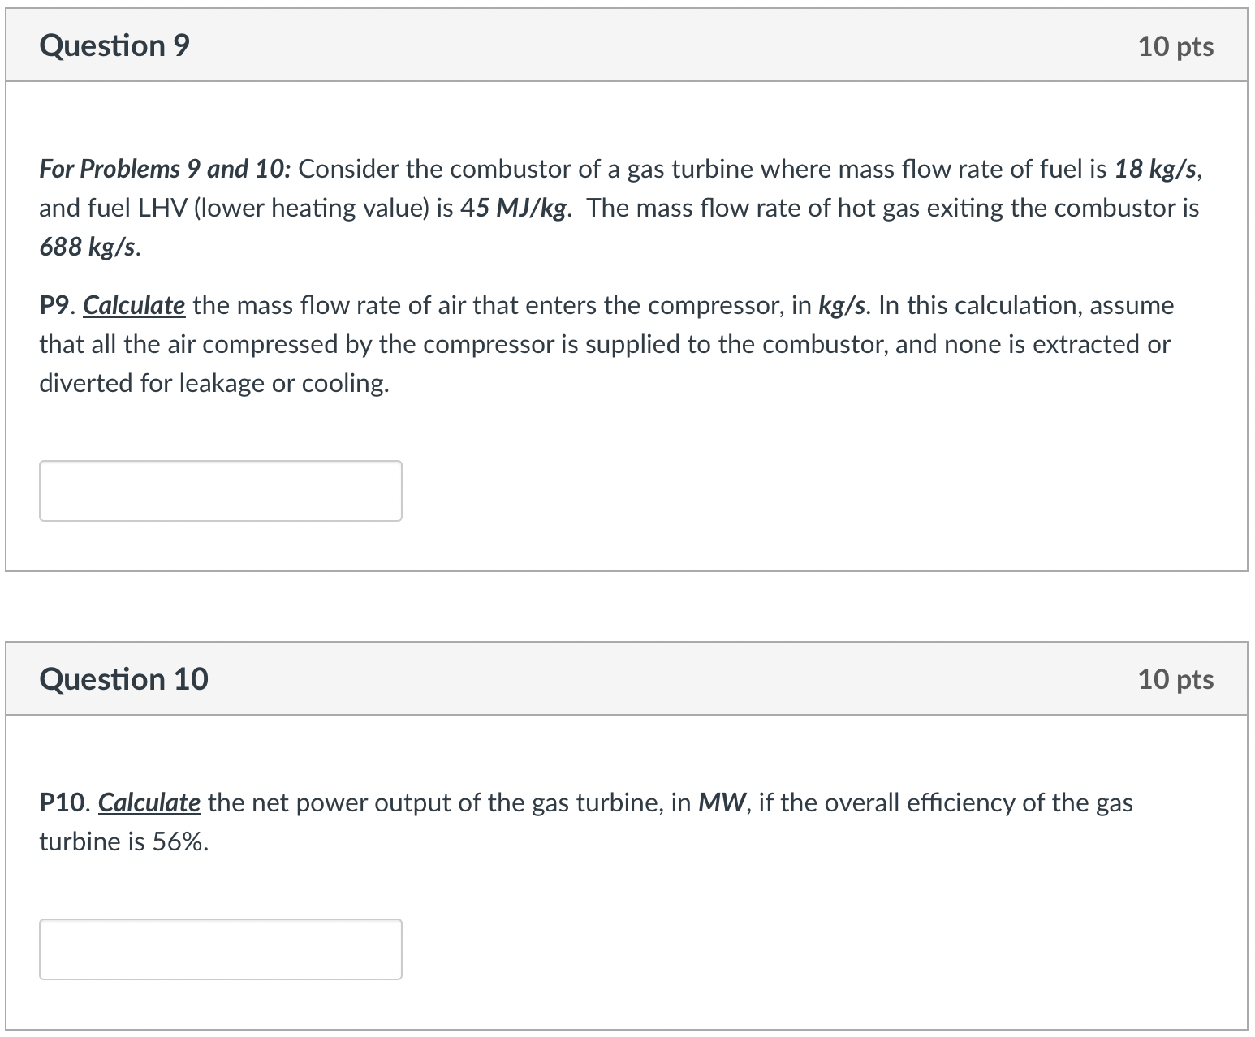Select the bold text 45 MJ/kg
Image resolution: width=1255 pixels, height=1037 pixels.
(x=511, y=208)
